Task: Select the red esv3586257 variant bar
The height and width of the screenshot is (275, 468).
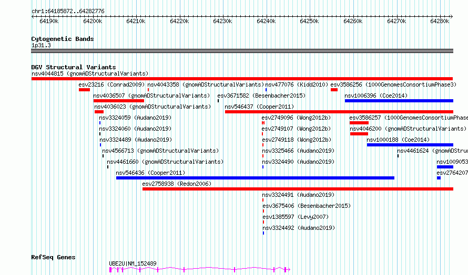Action: click(359, 123)
